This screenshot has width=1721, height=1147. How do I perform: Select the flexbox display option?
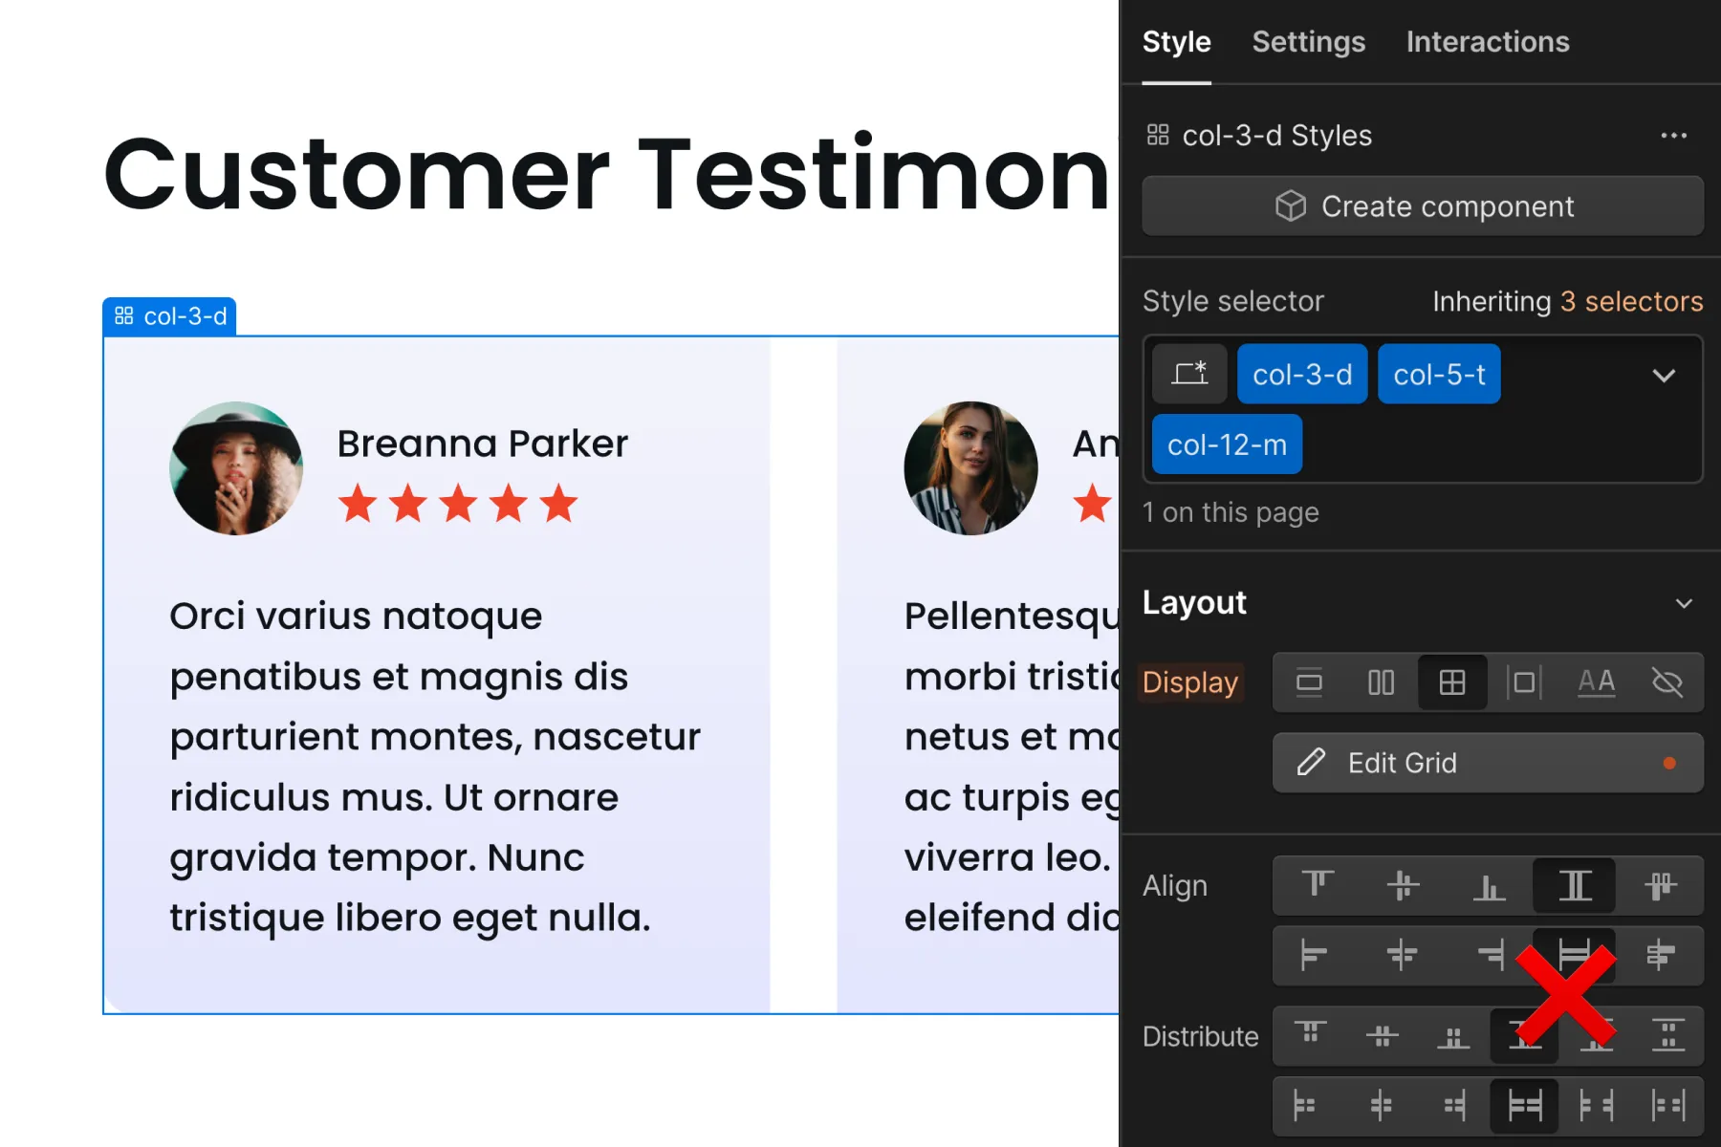pos(1380,682)
